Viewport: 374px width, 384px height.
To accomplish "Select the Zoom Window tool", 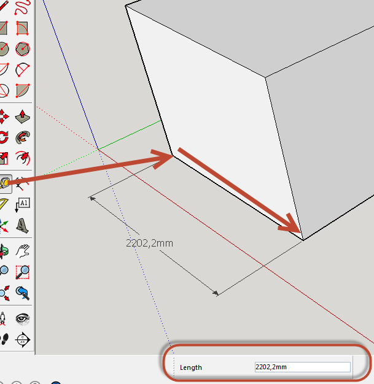I will 23,272.
